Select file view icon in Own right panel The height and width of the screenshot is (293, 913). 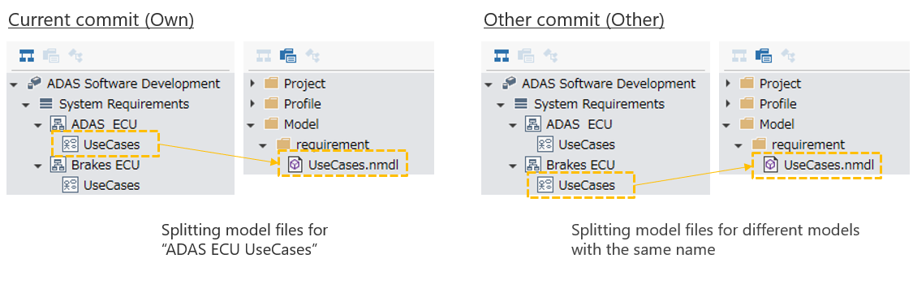pos(288,55)
